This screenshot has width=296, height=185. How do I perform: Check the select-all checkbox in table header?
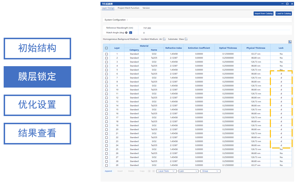pos(106,48)
